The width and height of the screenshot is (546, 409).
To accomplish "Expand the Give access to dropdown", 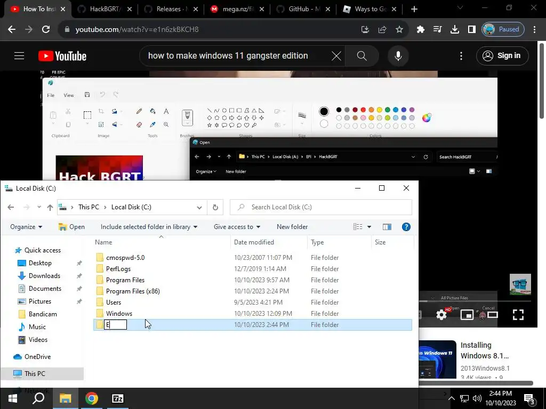I will click(237, 227).
